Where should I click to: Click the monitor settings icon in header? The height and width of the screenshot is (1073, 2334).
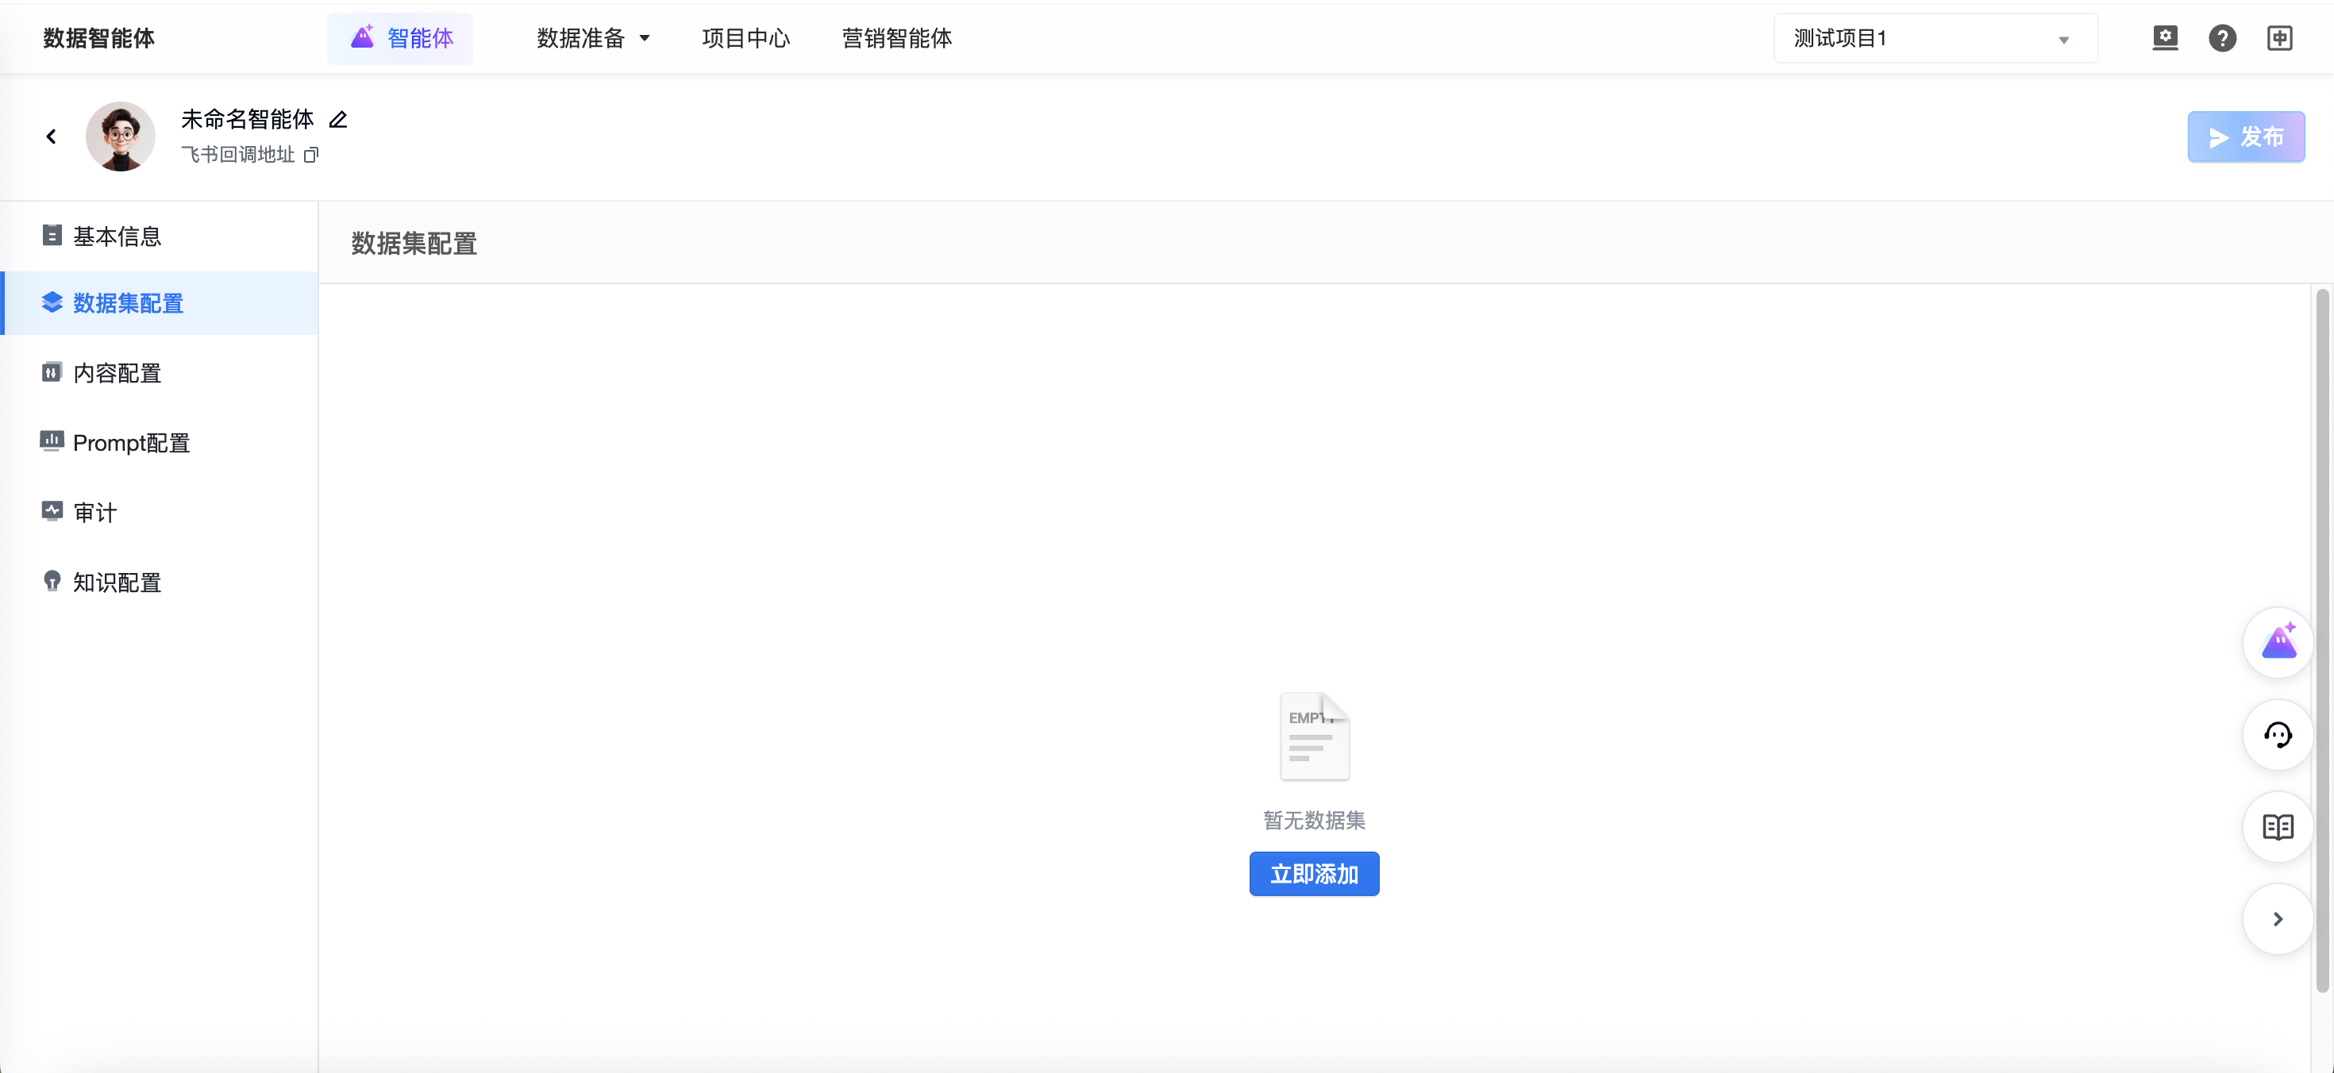pyautogui.click(x=2165, y=38)
